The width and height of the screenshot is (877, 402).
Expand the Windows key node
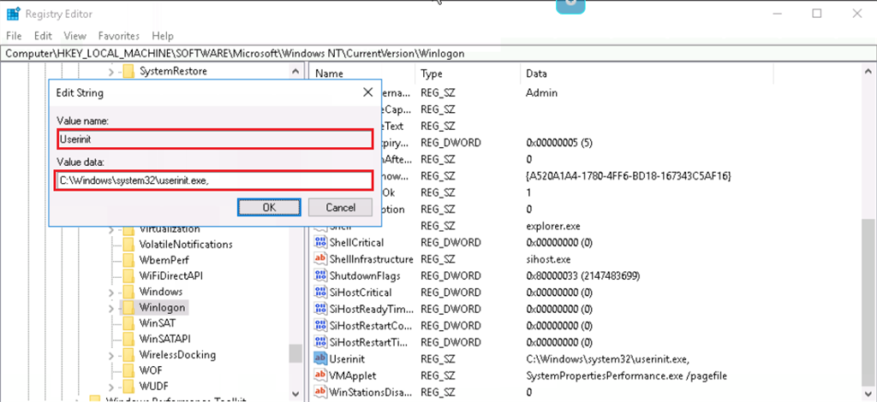coord(110,292)
